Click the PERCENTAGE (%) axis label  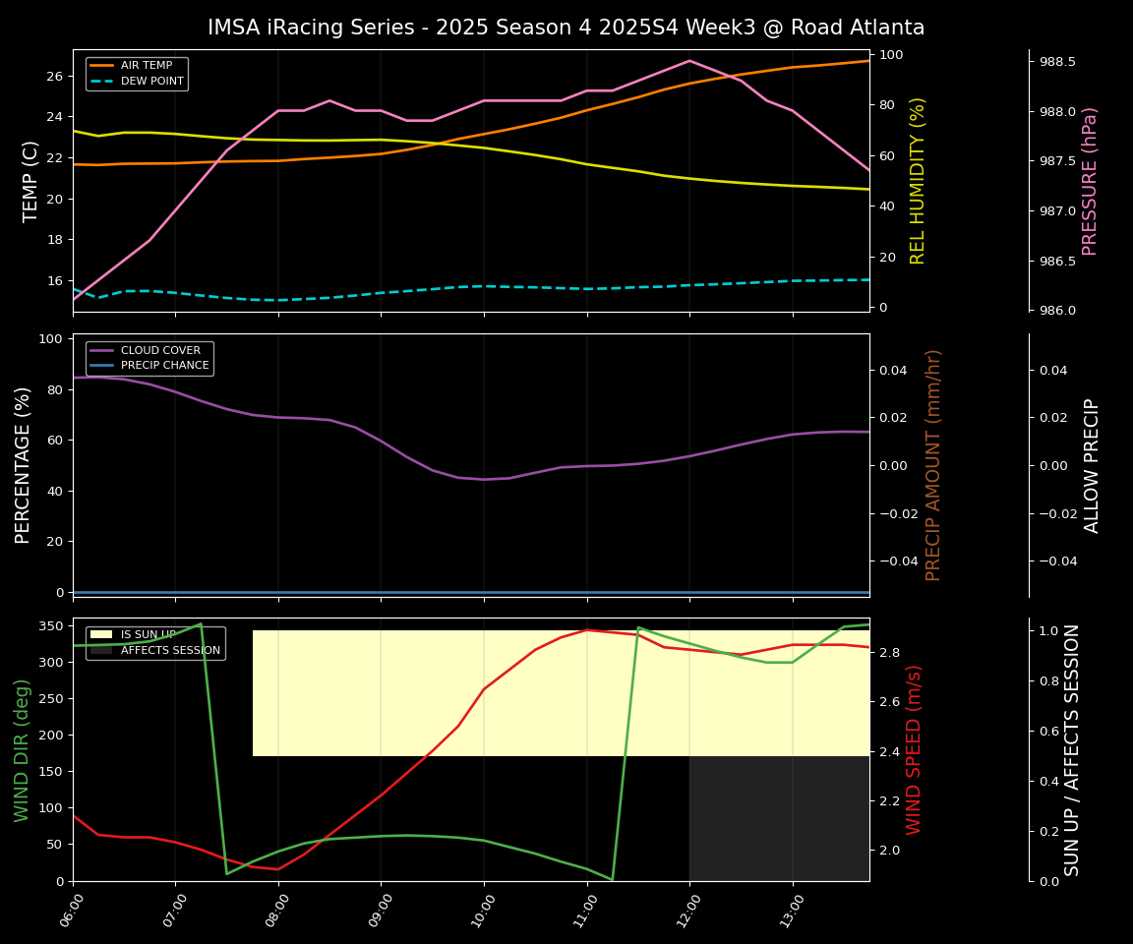click(x=24, y=464)
